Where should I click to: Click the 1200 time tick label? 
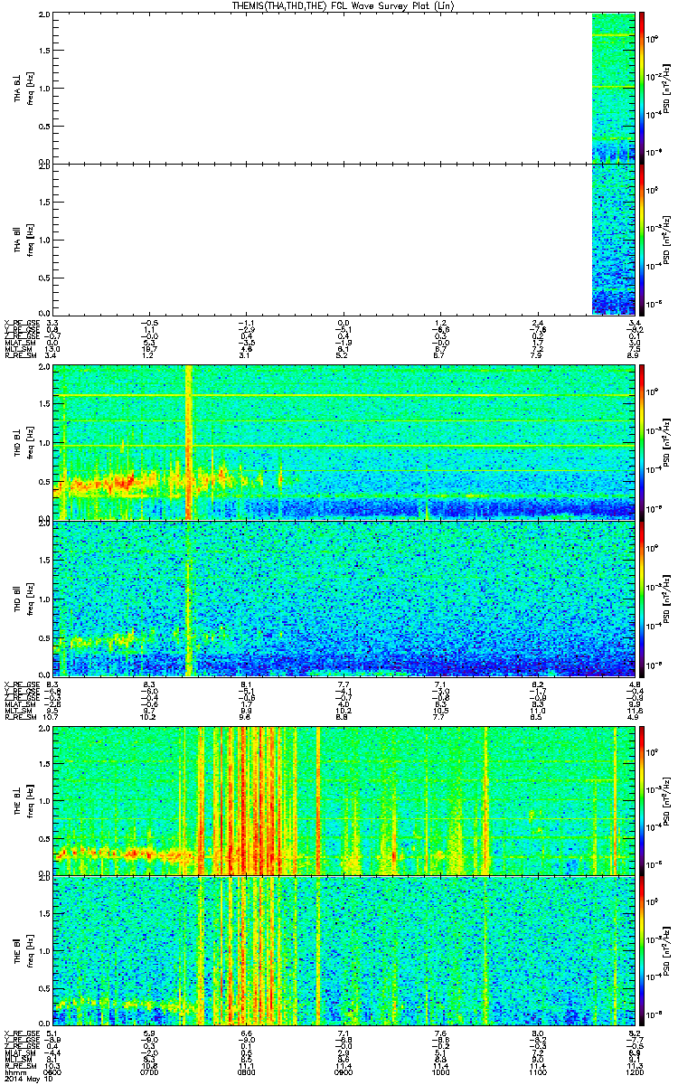[x=636, y=1073]
